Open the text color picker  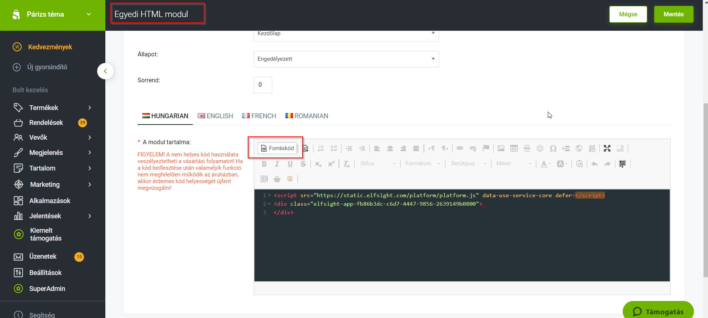(546, 164)
